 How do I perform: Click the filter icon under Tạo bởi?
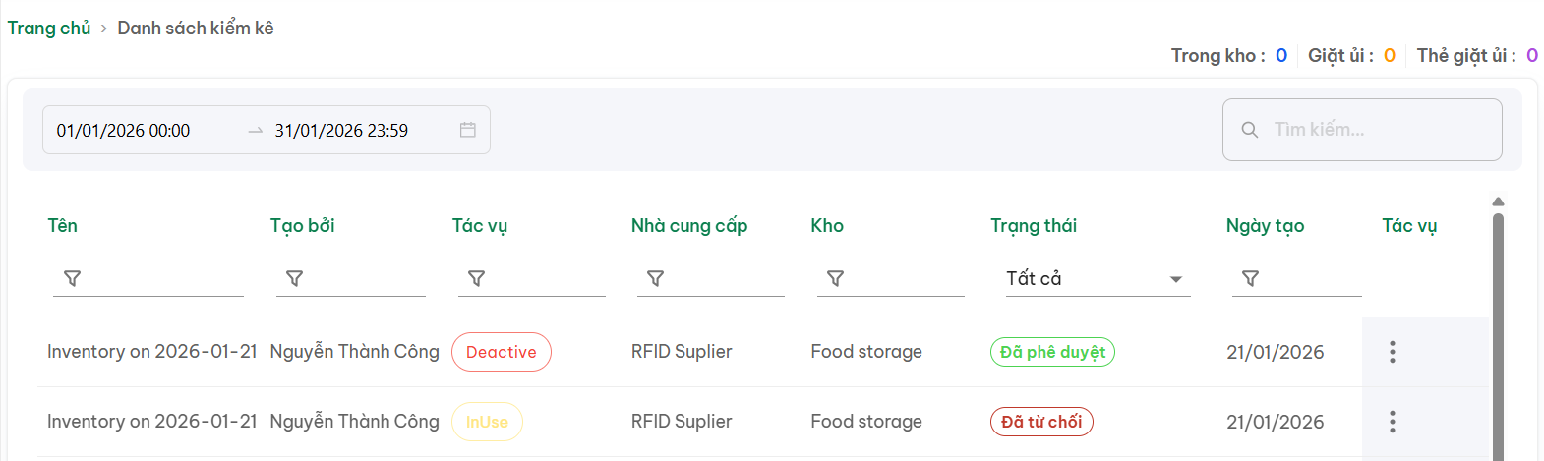point(294,279)
